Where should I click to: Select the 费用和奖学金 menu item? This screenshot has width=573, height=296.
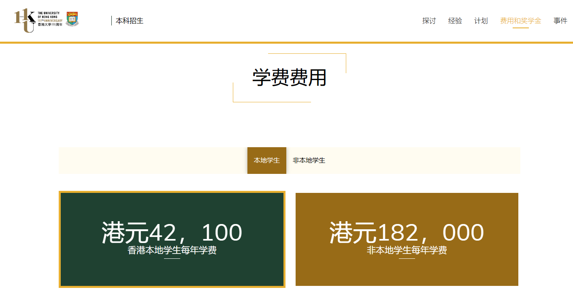pos(520,21)
